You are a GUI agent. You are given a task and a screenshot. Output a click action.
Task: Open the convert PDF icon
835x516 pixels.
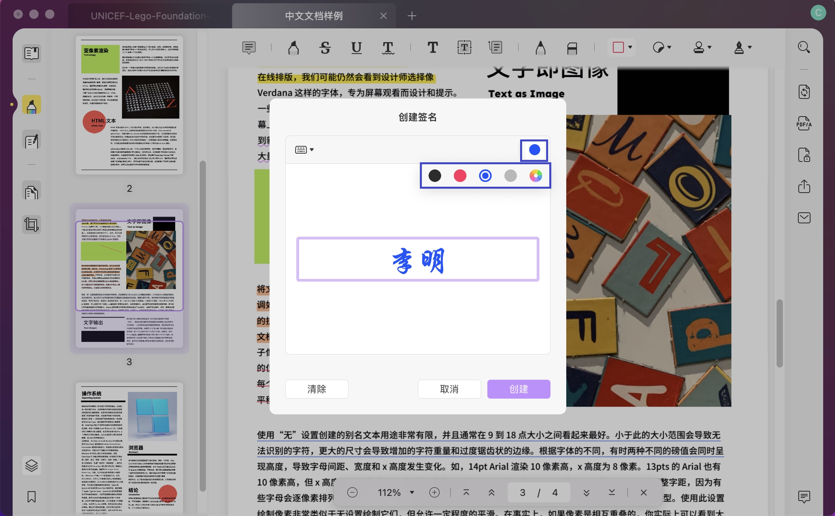coord(804,92)
